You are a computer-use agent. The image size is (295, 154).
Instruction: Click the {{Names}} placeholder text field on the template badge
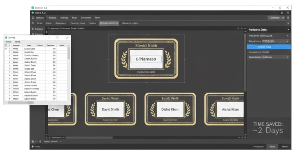pyautogui.click(x=145, y=59)
